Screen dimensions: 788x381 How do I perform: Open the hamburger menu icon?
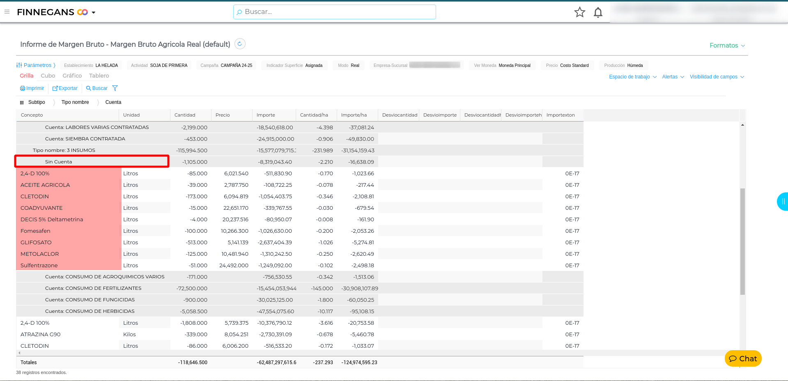(x=7, y=12)
